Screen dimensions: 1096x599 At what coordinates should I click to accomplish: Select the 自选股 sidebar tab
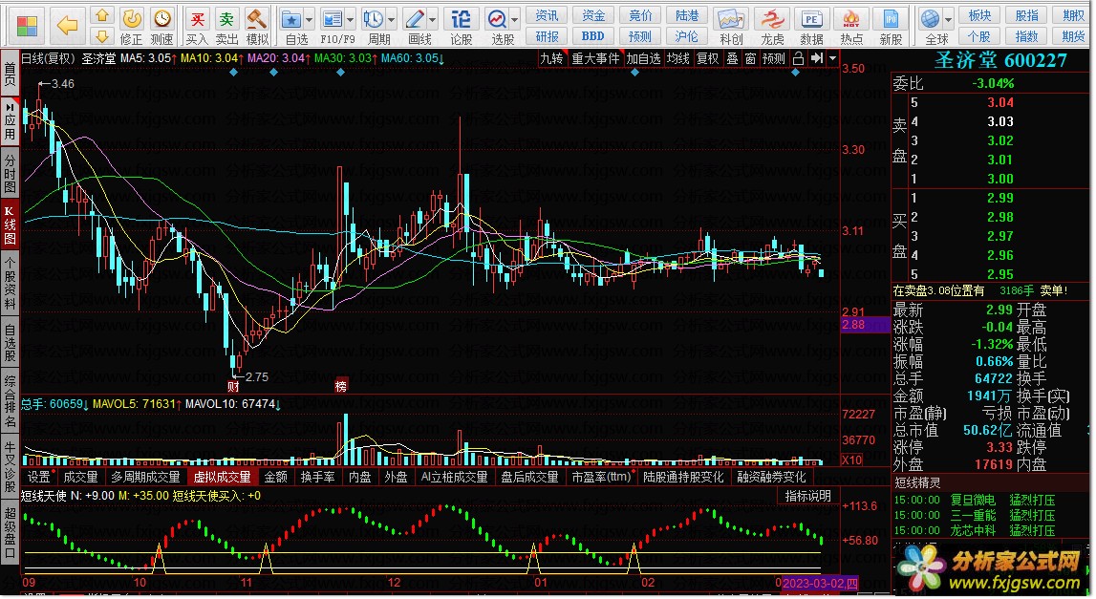pos(10,342)
